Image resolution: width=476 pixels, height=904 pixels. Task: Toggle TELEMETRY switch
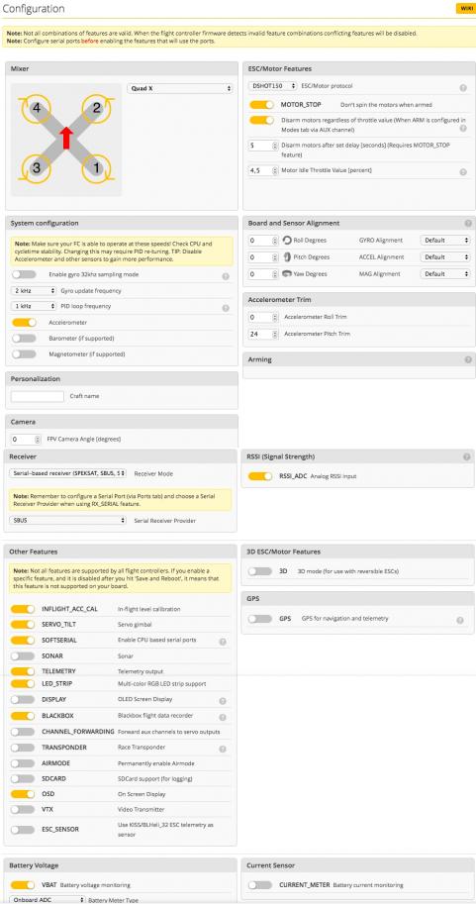point(23,671)
